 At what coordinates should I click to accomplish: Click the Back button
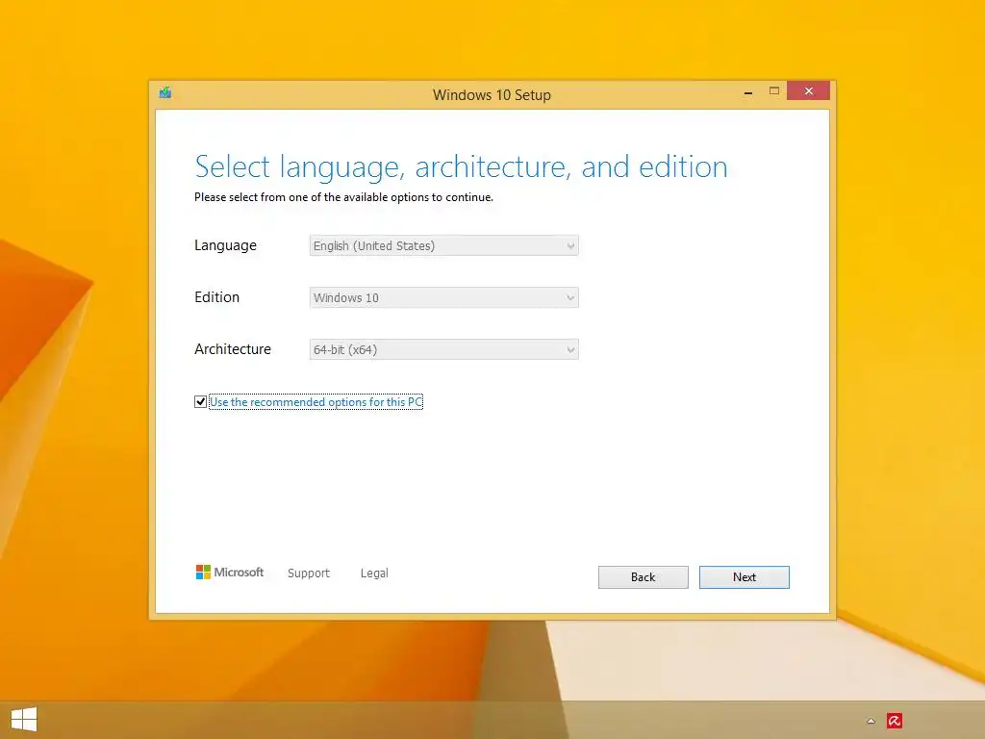pyautogui.click(x=644, y=577)
